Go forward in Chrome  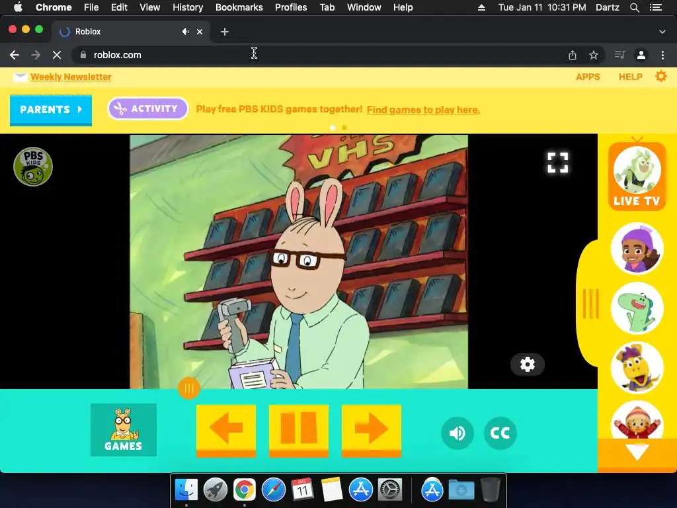(x=36, y=55)
